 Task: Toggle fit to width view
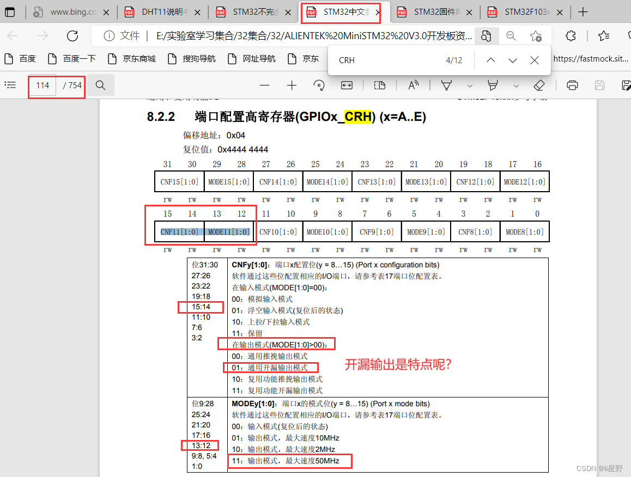click(347, 85)
